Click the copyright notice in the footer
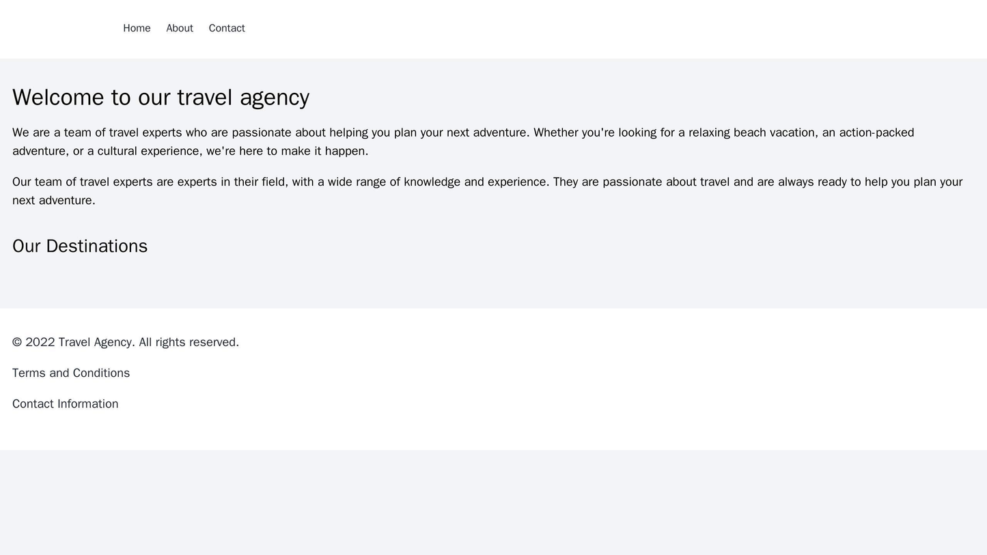The height and width of the screenshot is (555, 987). pyautogui.click(x=126, y=342)
